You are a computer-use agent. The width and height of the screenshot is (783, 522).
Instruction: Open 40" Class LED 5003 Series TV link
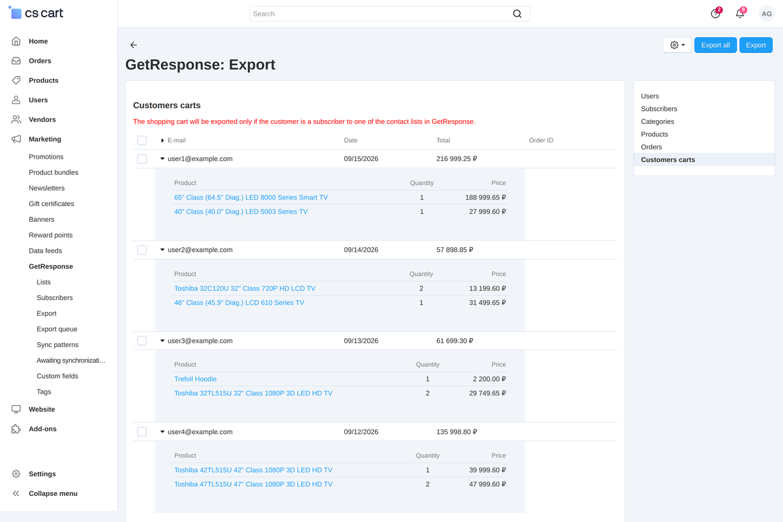click(x=241, y=211)
